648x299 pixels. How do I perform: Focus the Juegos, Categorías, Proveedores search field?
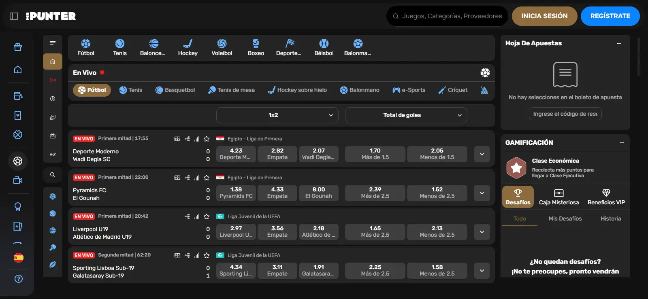(x=447, y=16)
